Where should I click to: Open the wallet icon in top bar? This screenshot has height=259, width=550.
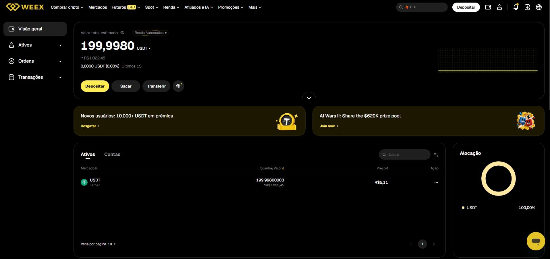pos(488,7)
